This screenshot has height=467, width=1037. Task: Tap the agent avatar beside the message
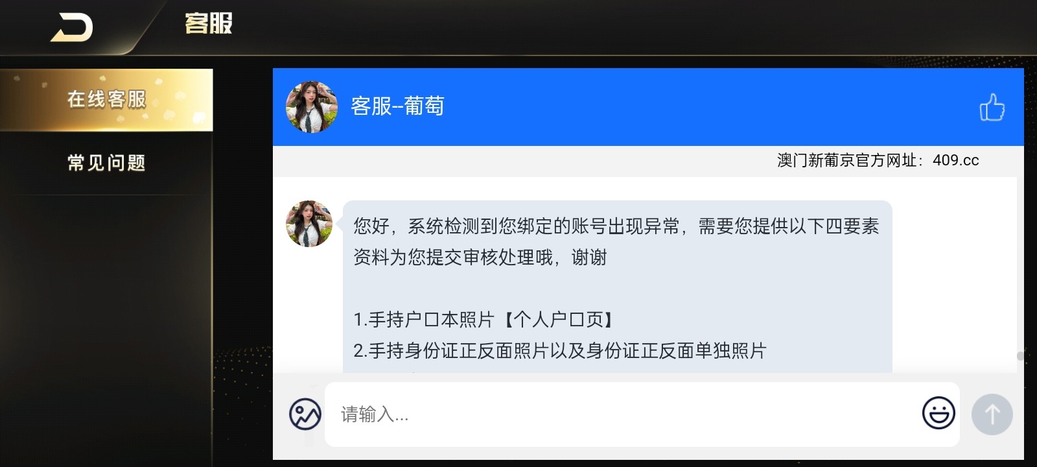click(309, 224)
